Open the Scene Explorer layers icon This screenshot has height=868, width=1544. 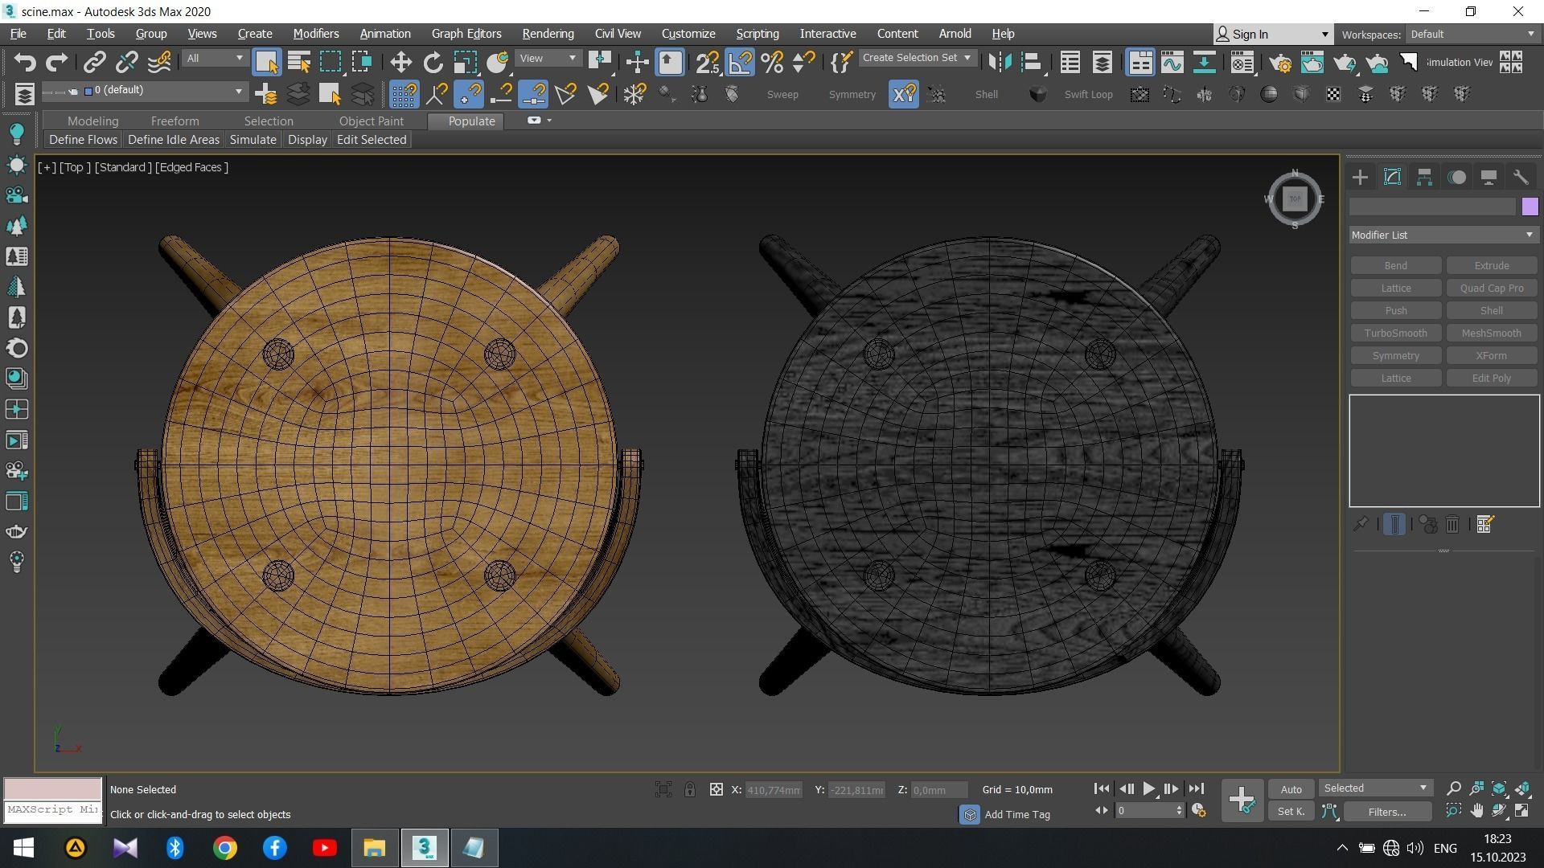click(x=24, y=94)
